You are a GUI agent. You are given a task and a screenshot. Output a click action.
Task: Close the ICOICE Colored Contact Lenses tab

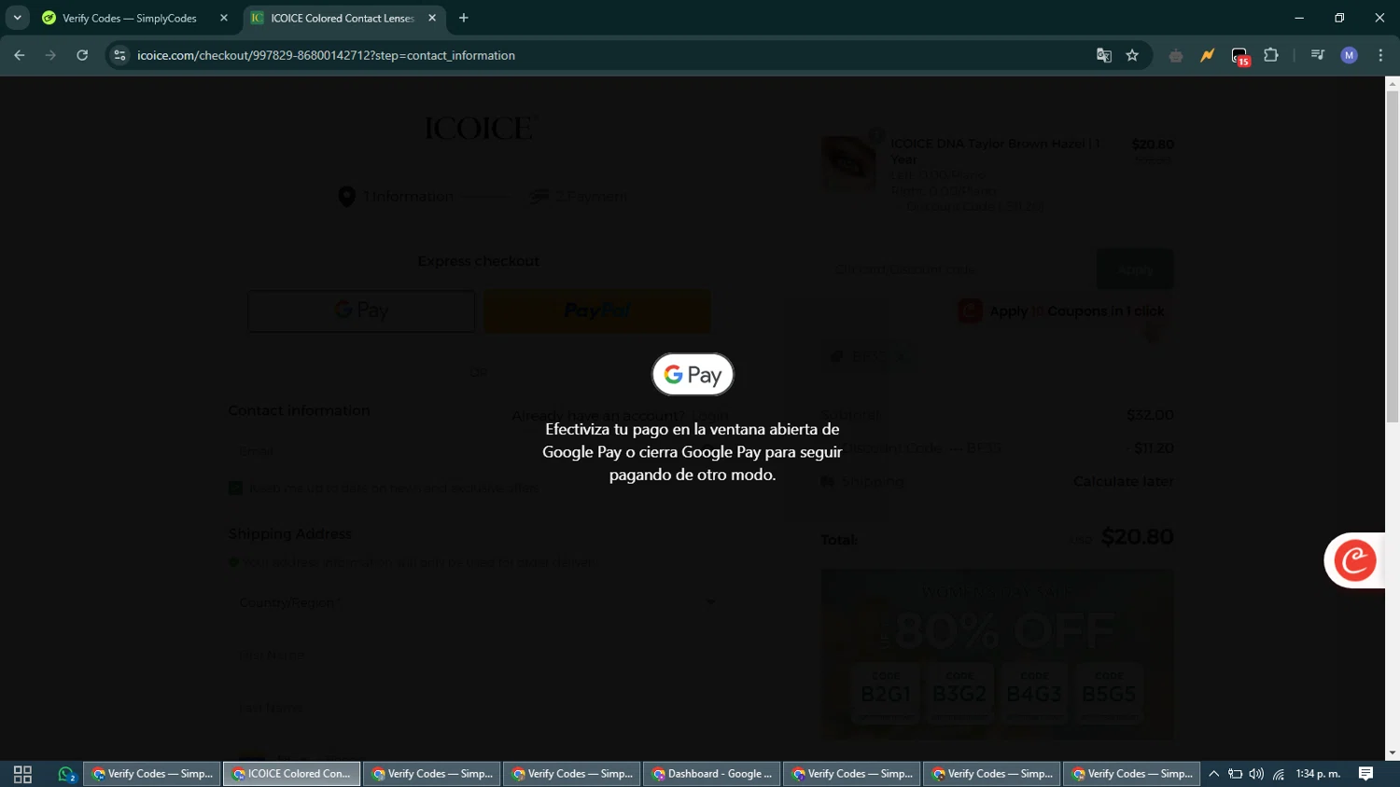(x=432, y=18)
